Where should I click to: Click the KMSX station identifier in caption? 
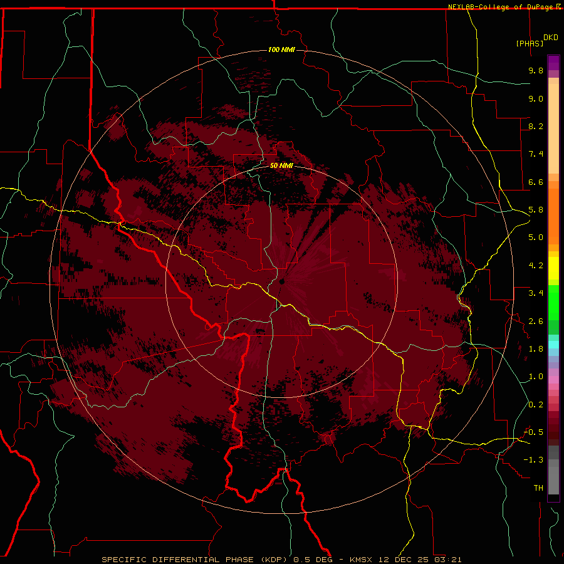(360, 560)
